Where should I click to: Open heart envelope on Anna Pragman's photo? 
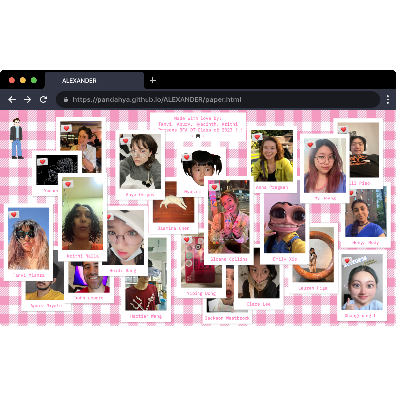[x=257, y=137]
